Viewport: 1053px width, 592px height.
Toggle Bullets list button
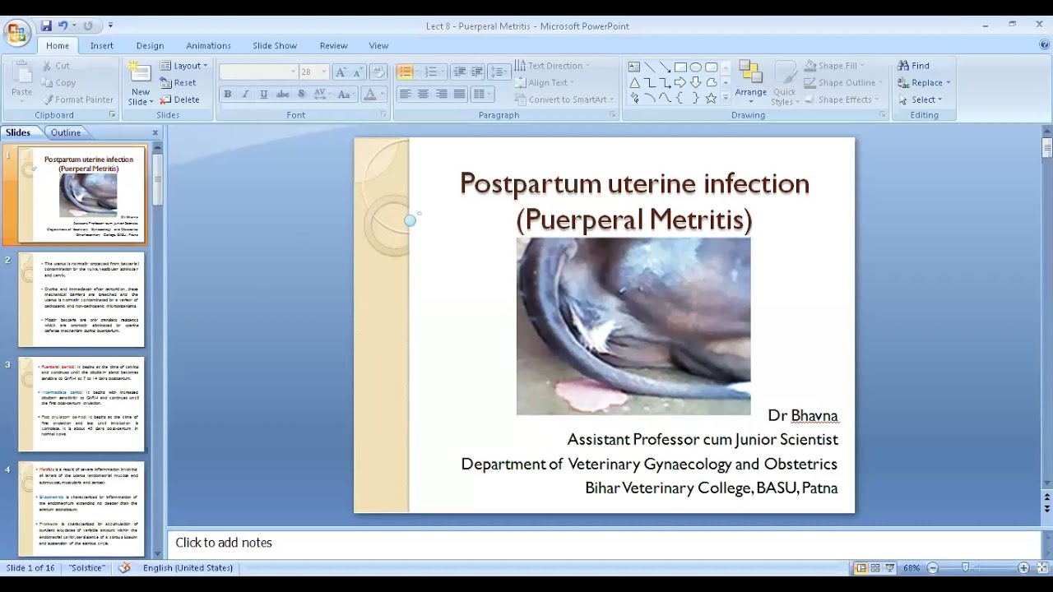(x=405, y=72)
